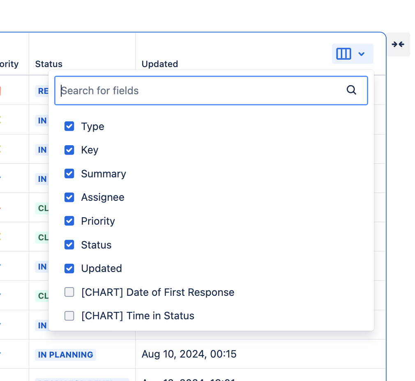
Task: Click the columns grid icon in the button
Action: click(x=344, y=54)
